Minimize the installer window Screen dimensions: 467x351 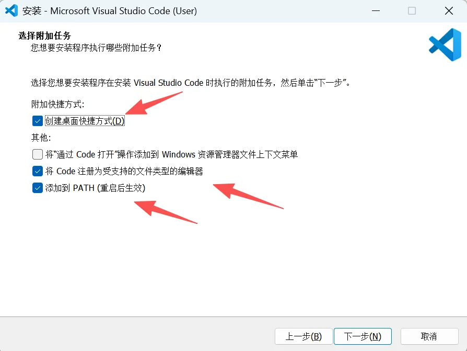coord(376,11)
